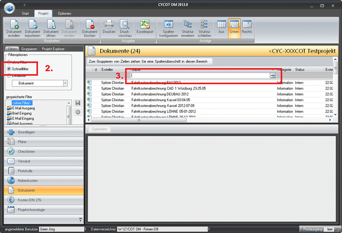342x233 pixels.
Task: Click the Datenverzeichnis path field
Action: [x=162, y=229]
